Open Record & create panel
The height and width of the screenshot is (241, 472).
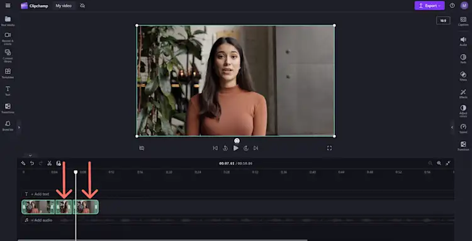(x=8, y=38)
